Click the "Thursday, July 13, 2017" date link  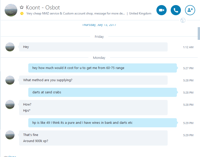(x=99, y=25)
